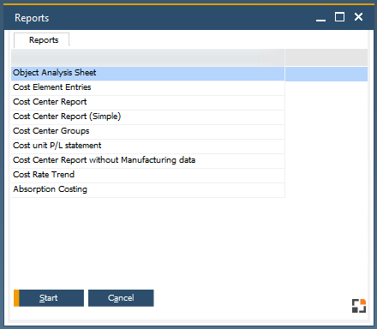The height and width of the screenshot is (329, 377).
Task: Choose Cost unit P/L statement
Action: tap(148, 146)
